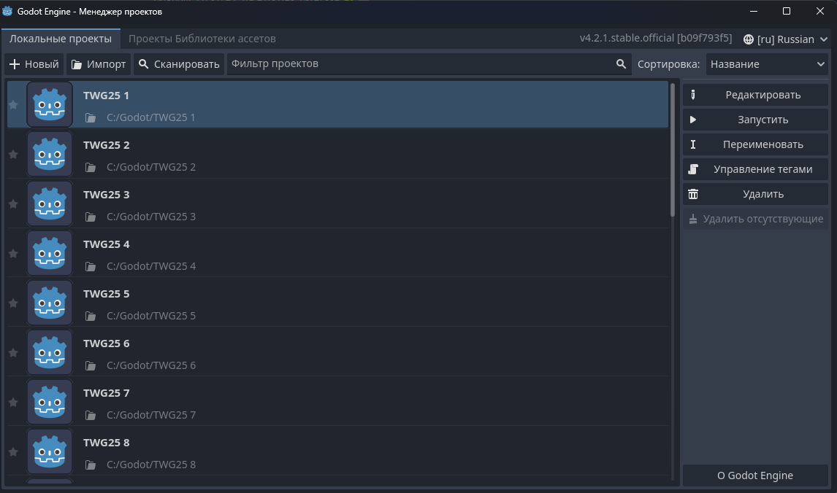The width and height of the screenshot is (837, 493).
Task: Select project title TWG25 6
Action: [x=106, y=343]
